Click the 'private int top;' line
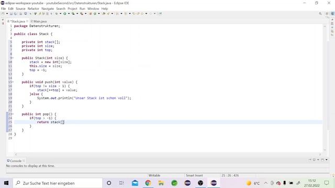 37,50
